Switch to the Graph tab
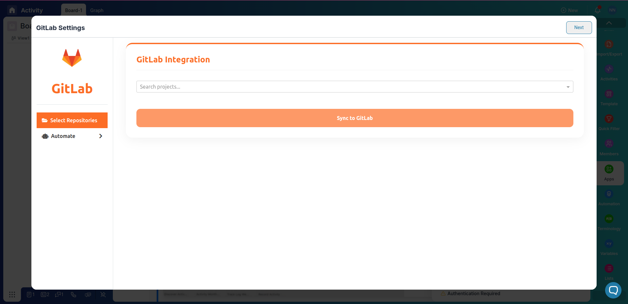This screenshot has width=628, height=304. [x=96, y=10]
